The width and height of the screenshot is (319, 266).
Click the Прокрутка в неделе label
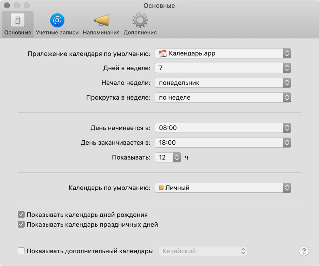(118, 97)
